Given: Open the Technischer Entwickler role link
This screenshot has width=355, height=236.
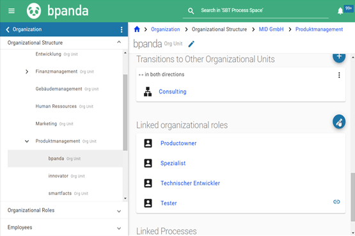Looking at the screenshot, I should [x=190, y=183].
